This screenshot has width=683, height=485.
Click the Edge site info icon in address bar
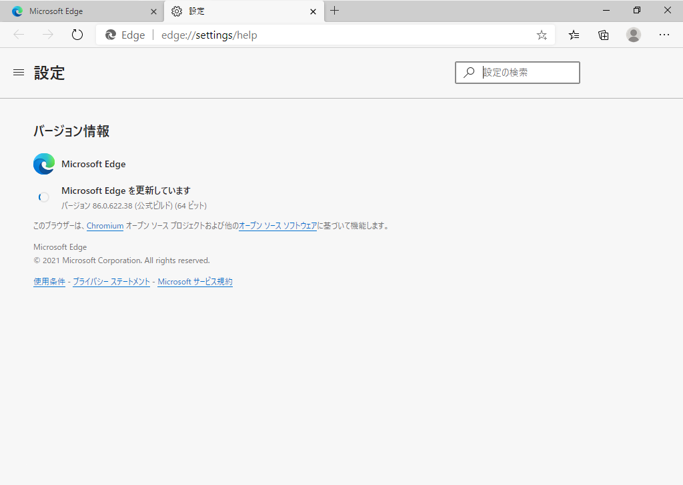tap(111, 35)
